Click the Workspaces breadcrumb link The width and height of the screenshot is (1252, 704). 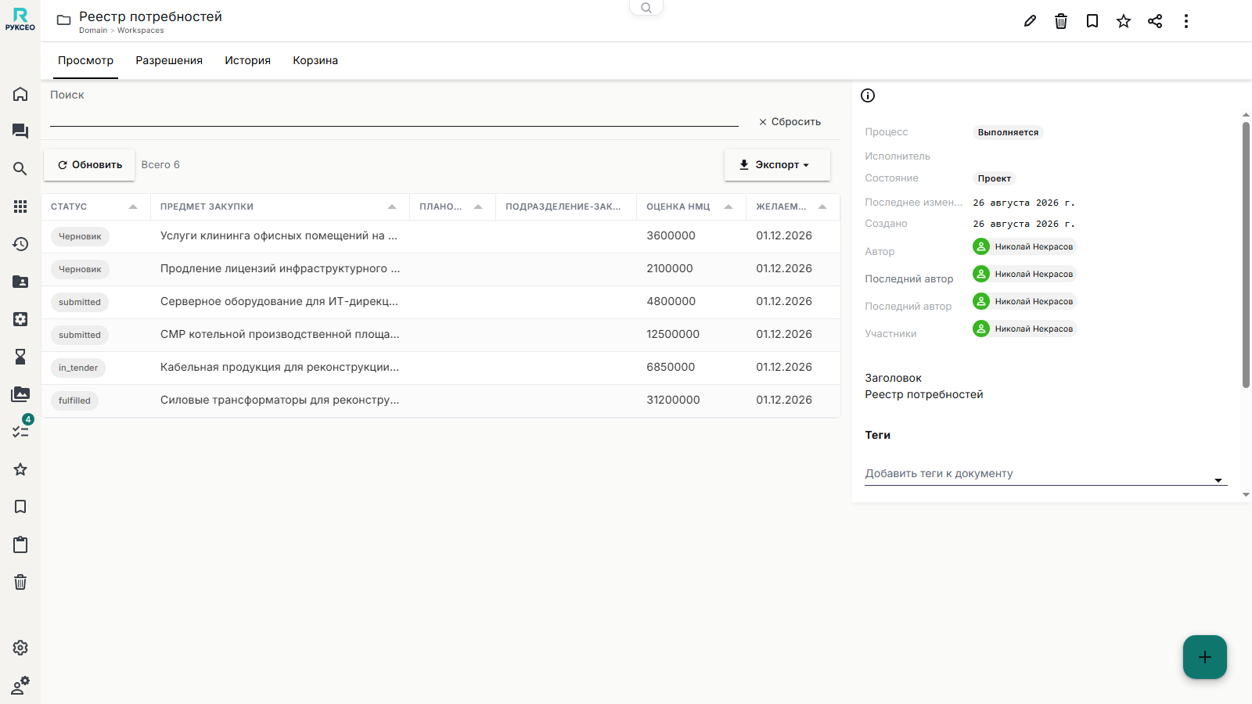(x=141, y=31)
